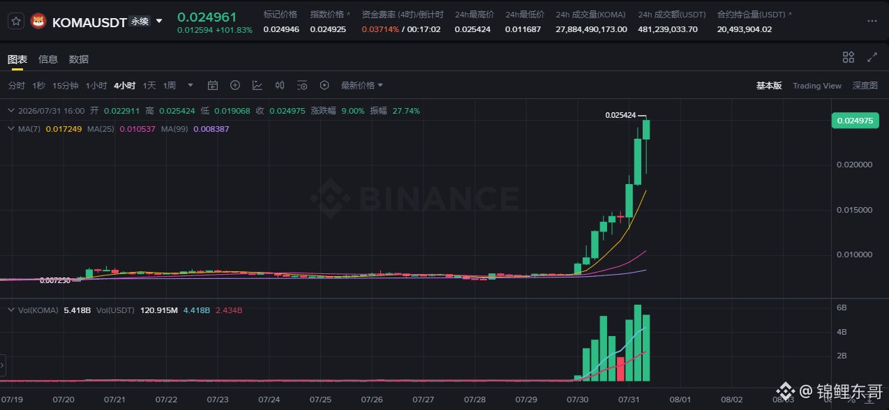The width and height of the screenshot is (889, 410).
Task: Change chart style with candlestick icon
Action: tap(280, 86)
